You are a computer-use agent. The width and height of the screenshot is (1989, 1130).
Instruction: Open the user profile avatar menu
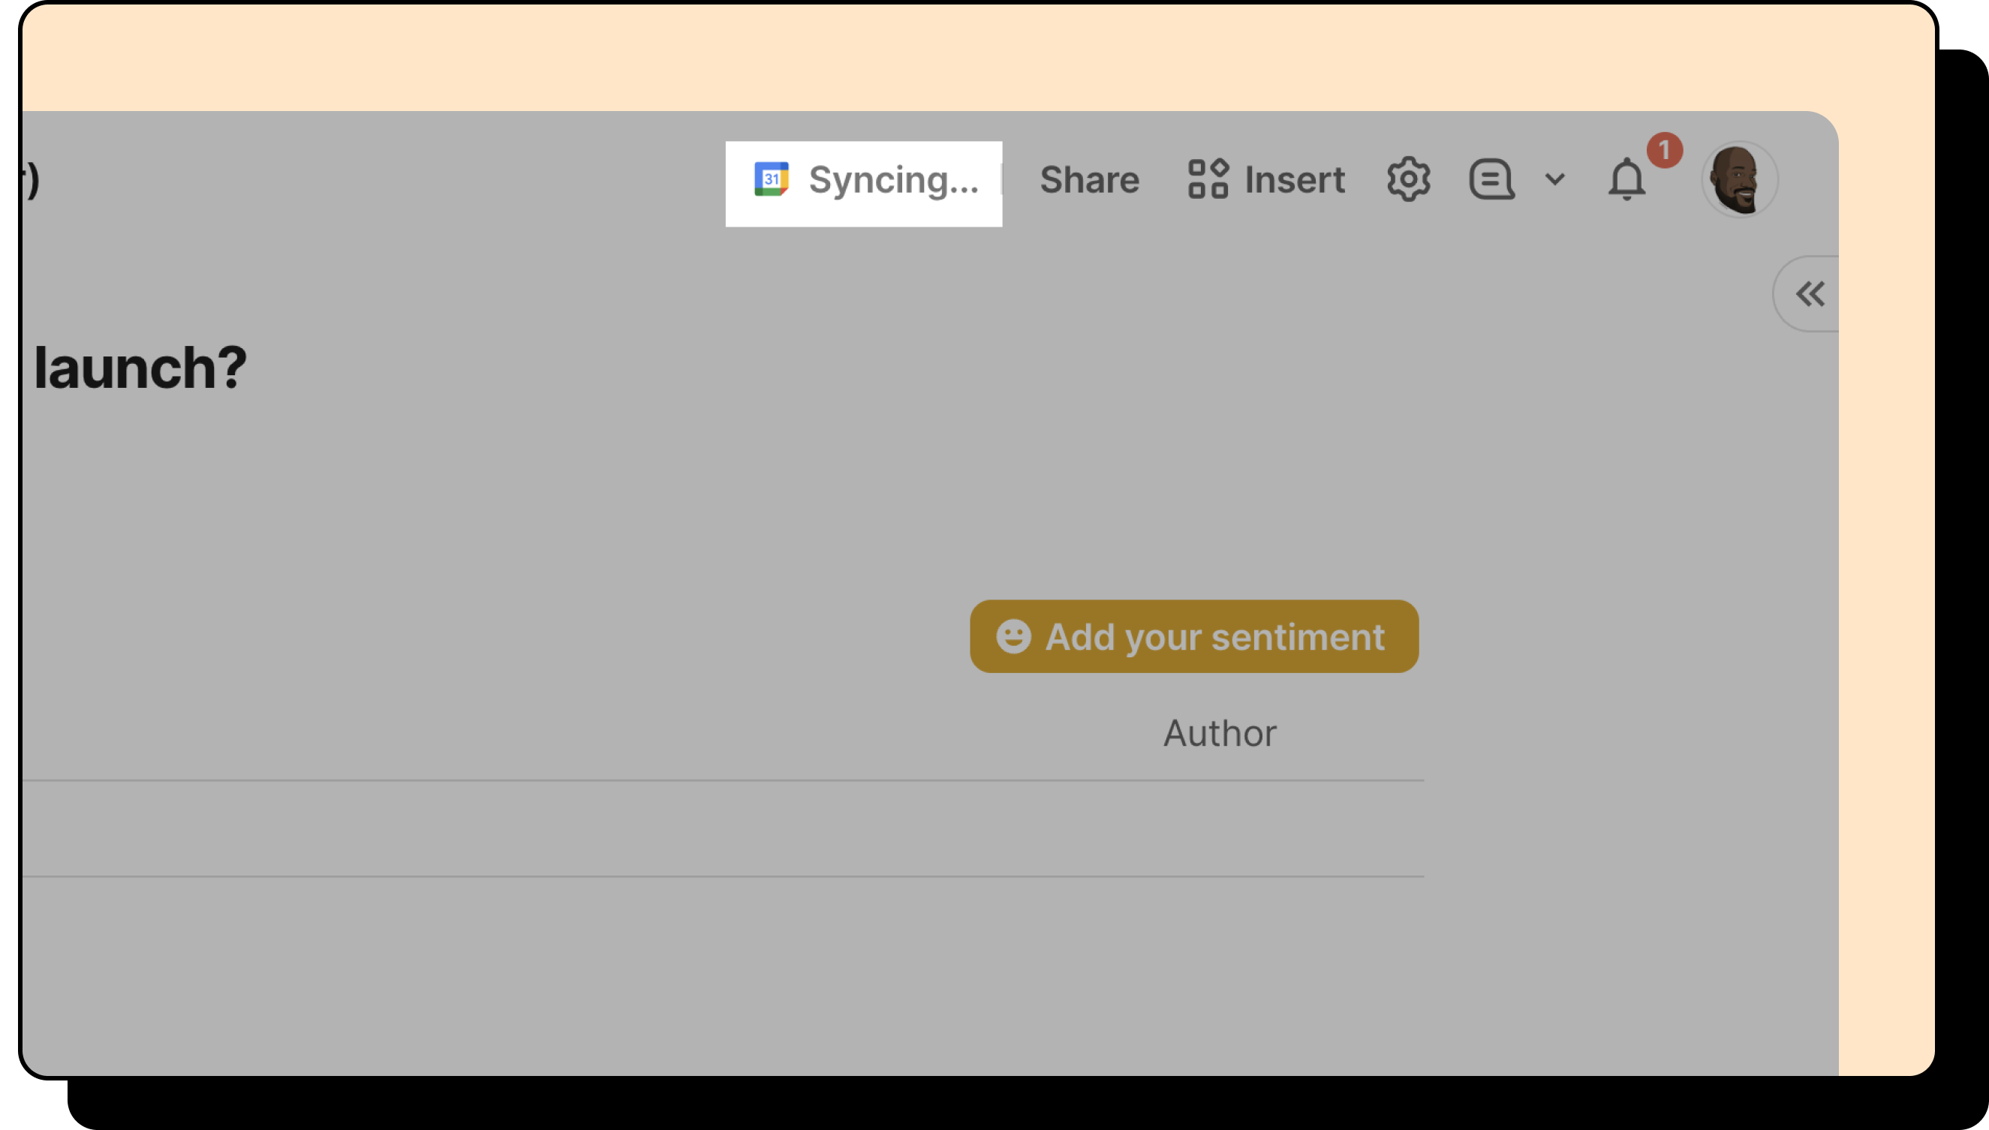pos(1739,180)
